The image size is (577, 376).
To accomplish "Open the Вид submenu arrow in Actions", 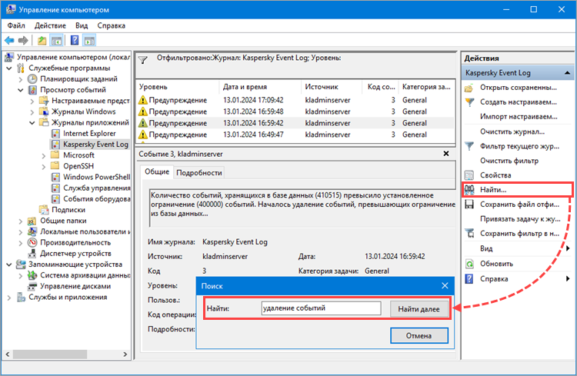I will (568, 248).
